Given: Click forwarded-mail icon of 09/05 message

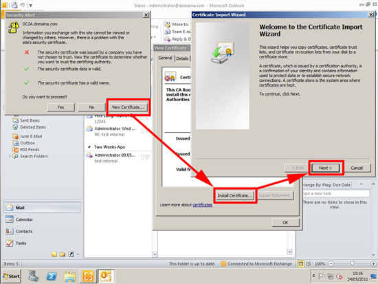Looking at the screenshot, I should pos(89,155).
